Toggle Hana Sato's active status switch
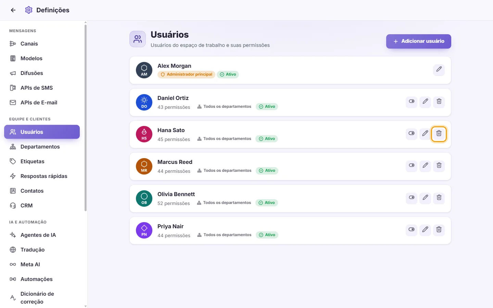Viewport: 493px width, 308px height. pyautogui.click(x=412, y=133)
